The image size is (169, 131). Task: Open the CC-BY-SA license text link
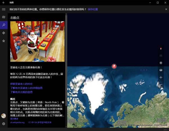[x=40, y=122]
